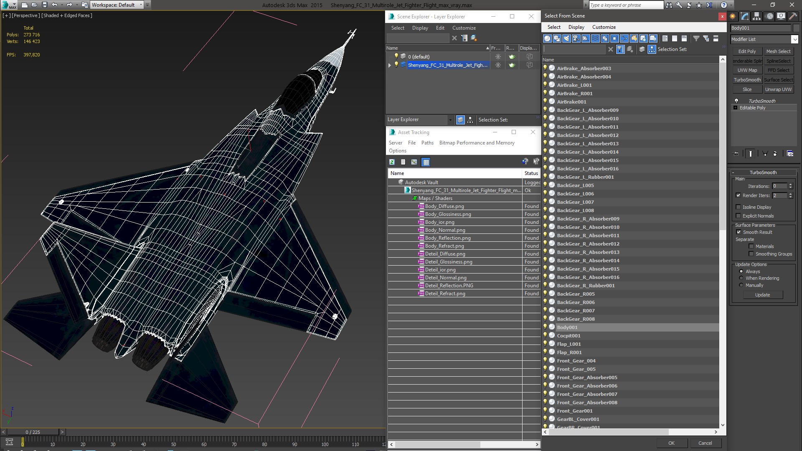Switch to the Modify panel tab
The width and height of the screenshot is (802, 451).
pyautogui.click(x=745, y=16)
